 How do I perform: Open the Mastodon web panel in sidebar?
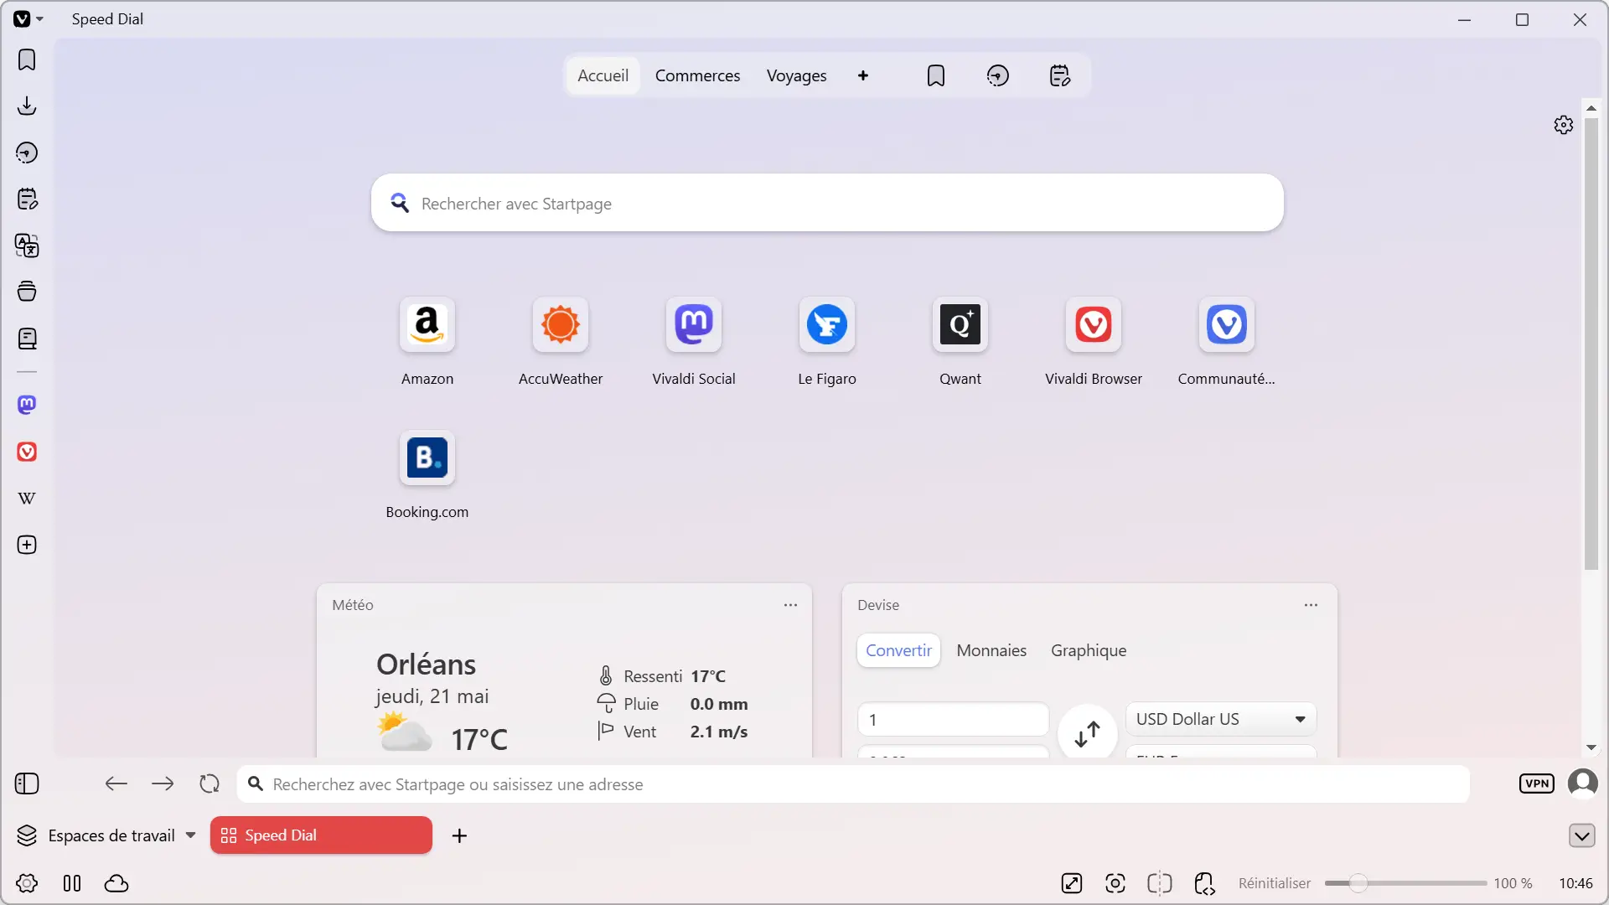[27, 405]
